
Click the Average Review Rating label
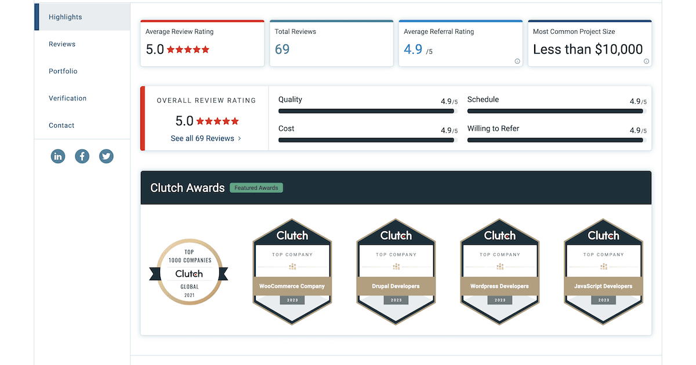pos(179,31)
